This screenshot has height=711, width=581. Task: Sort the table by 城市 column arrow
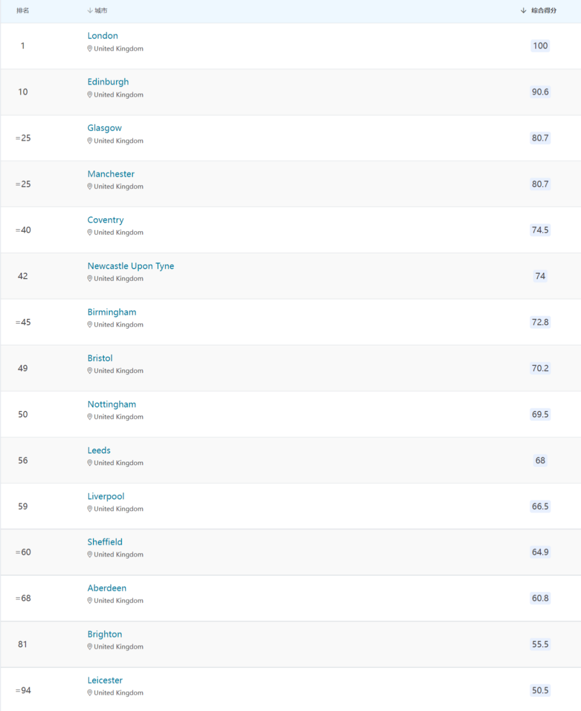pyautogui.click(x=90, y=10)
